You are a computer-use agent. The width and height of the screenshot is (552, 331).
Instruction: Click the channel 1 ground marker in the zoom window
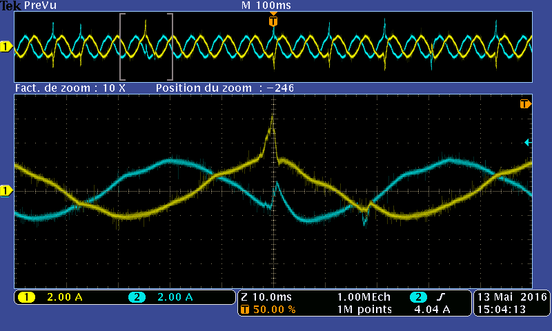pyautogui.click(x=6, y=190)
